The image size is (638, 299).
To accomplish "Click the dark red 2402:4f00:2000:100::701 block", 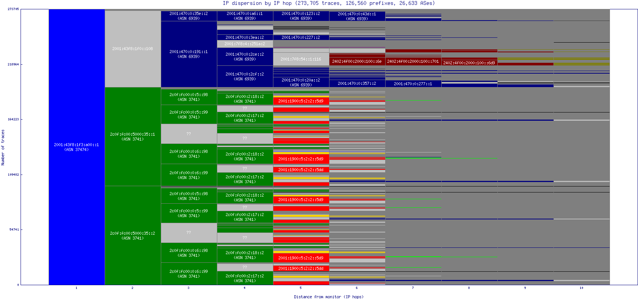I will [413, 61].
